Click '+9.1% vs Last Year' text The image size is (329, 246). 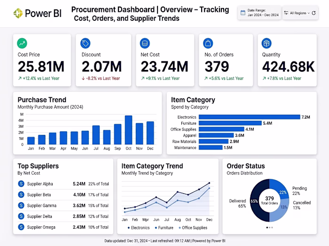163,78
